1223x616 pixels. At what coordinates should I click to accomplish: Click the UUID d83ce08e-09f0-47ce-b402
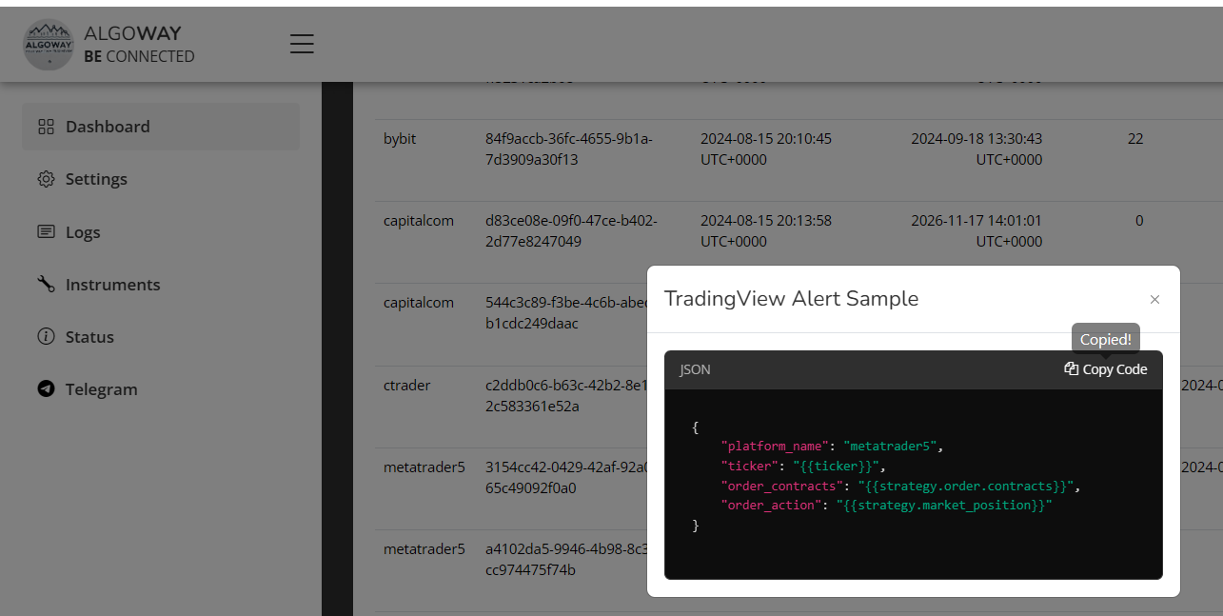click(571, 231)
